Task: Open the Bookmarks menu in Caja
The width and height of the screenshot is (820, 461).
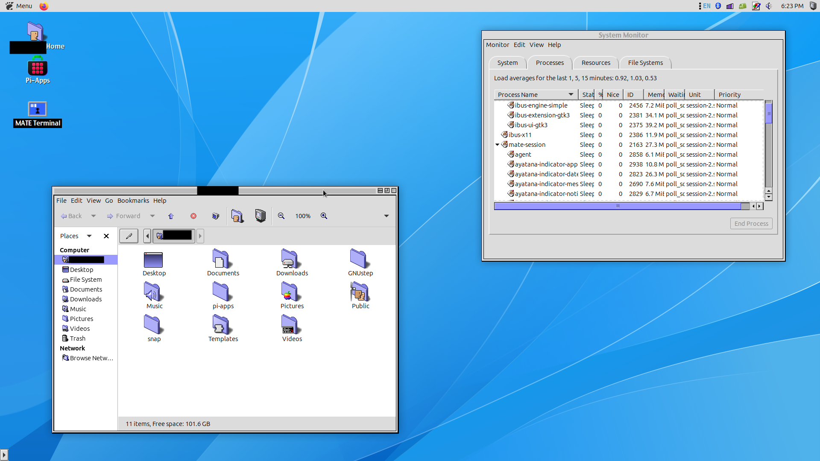Action: pyautogui.click(x=133, y=201)
